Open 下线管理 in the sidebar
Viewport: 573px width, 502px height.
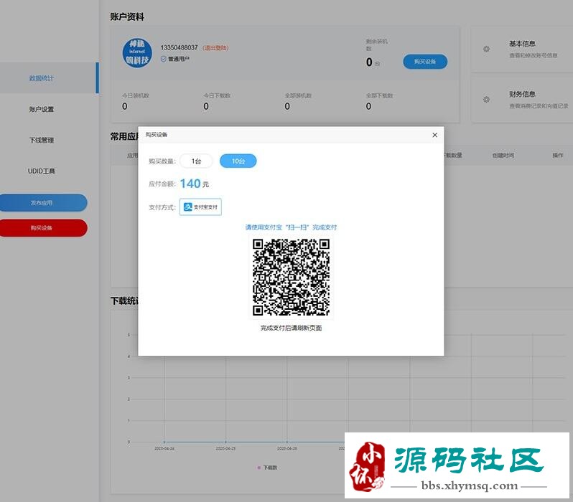coord(42,140)
